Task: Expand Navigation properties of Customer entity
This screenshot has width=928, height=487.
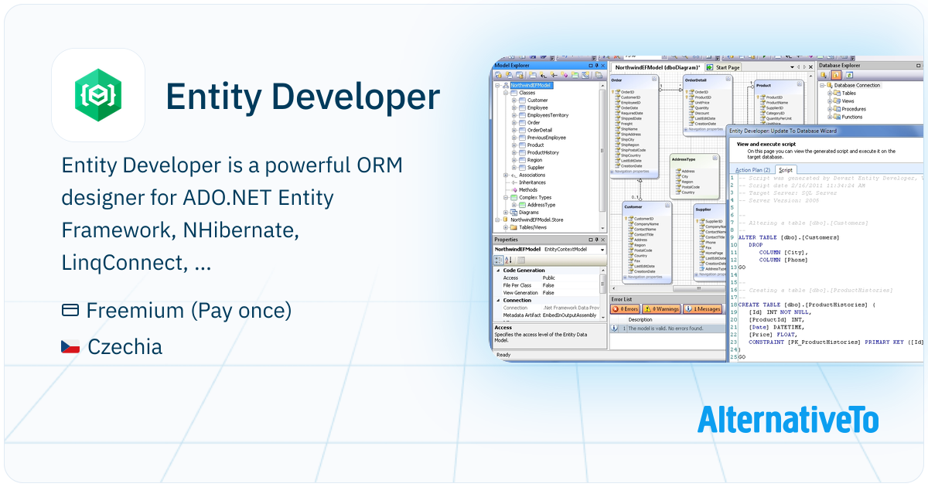Action: (624, 277)
